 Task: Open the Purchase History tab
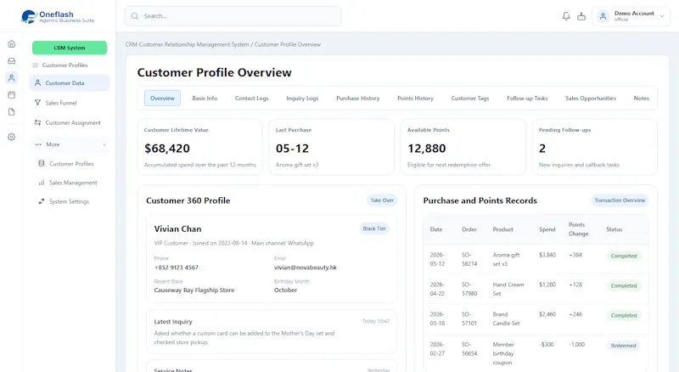tap(357, 98)
